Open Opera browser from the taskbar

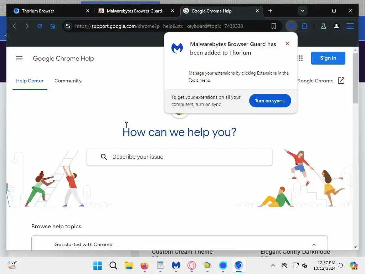click(191, 265)
